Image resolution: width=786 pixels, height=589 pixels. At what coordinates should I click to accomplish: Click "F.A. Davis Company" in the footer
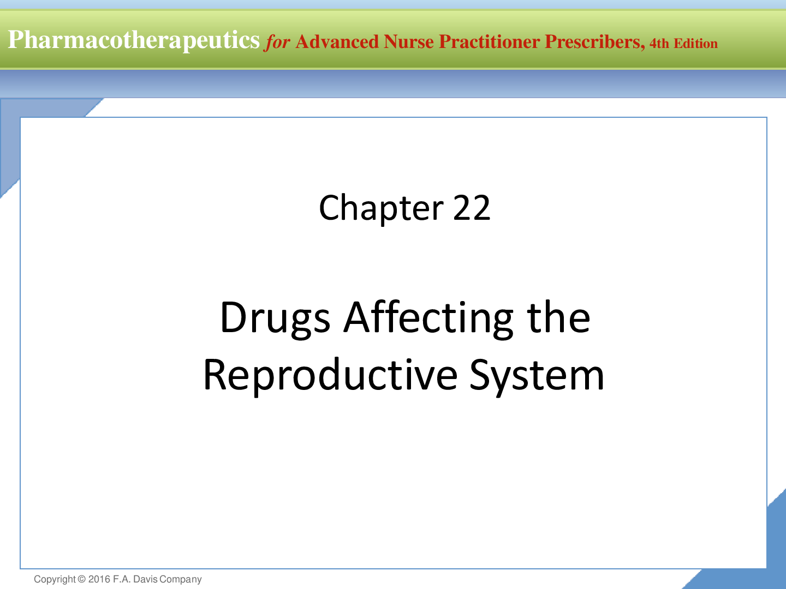click(157, 579)
